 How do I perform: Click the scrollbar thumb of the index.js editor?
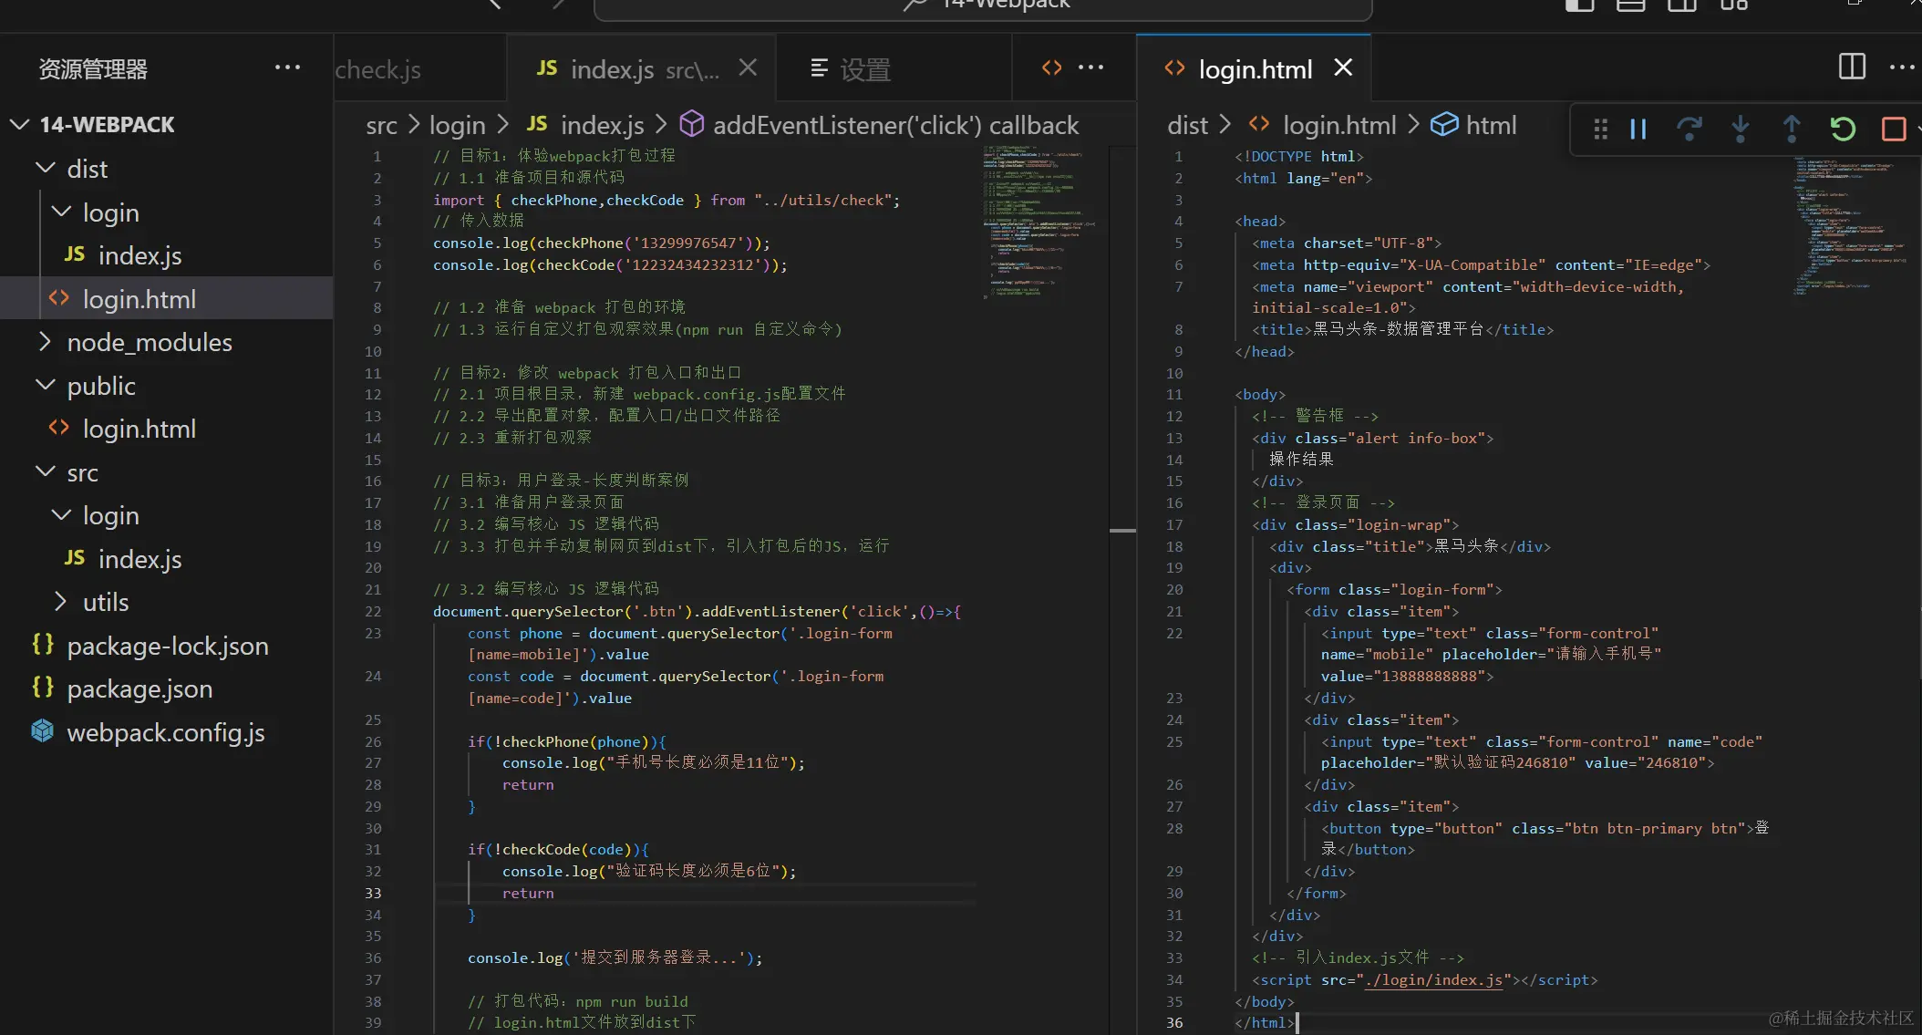pyautogui.click(x=1122, y=530)
